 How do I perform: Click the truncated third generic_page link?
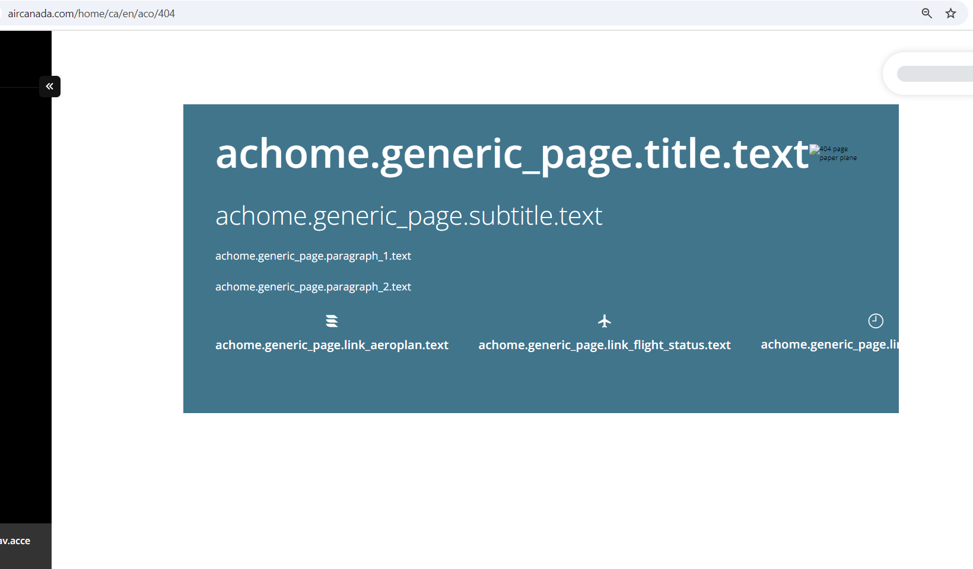coord(829,344)
